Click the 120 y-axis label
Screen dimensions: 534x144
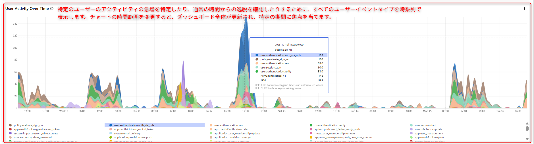(15, 36)
